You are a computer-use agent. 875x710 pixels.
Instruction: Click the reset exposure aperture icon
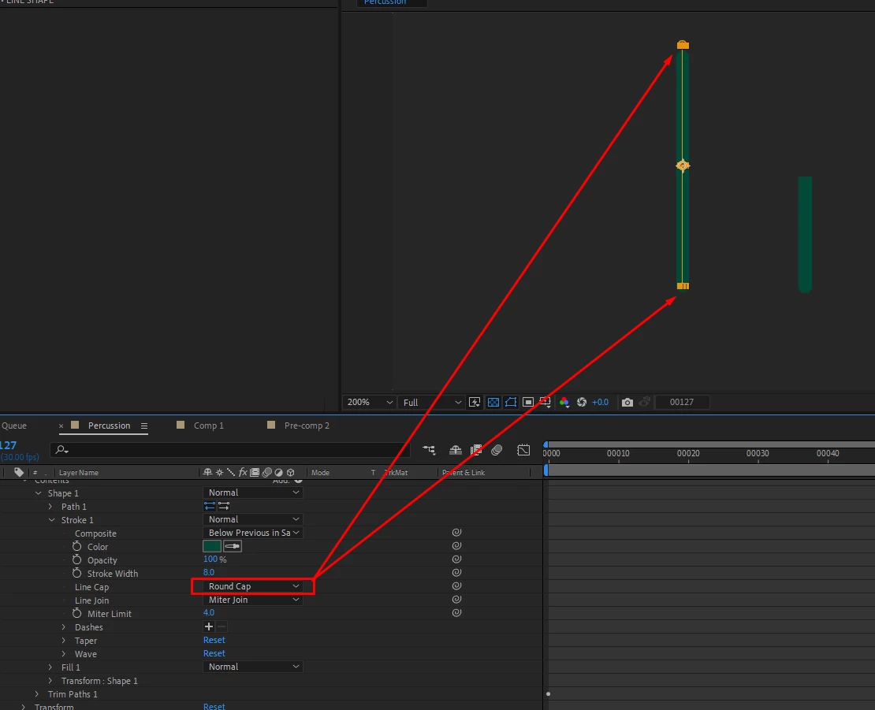point(582,402)
